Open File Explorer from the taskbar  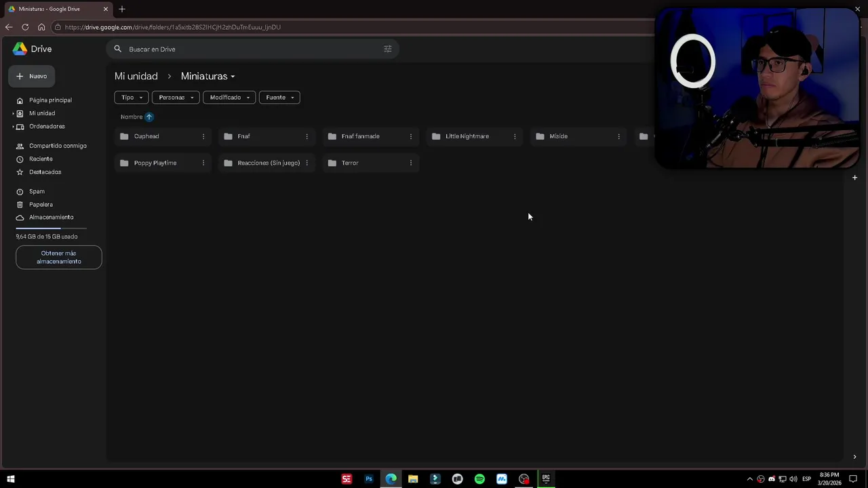coord(413,479)
